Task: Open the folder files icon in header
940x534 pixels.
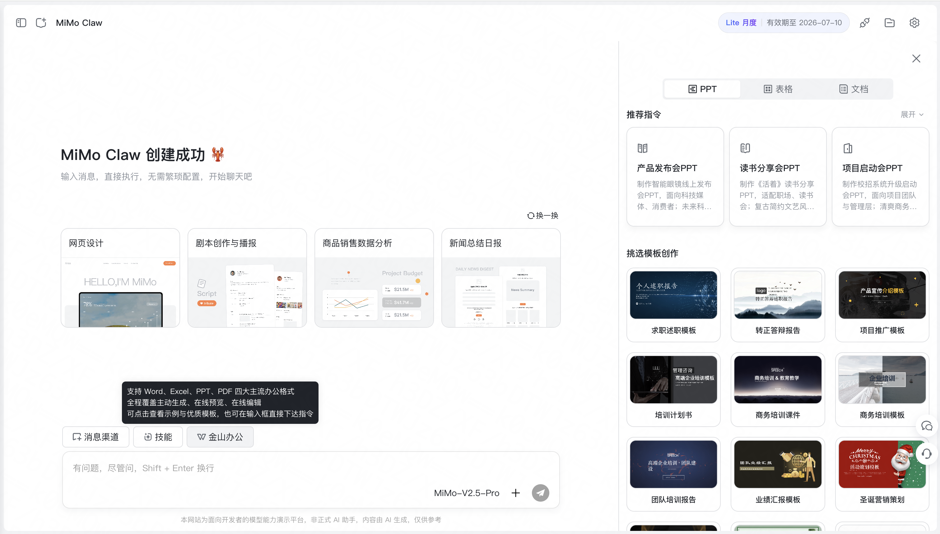Action: [889, 23]
